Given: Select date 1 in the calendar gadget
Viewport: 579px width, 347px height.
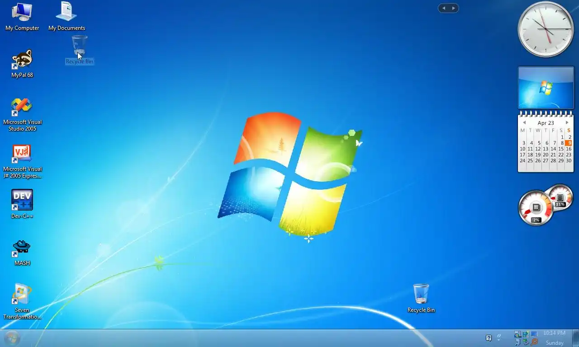Looking at the screenshot, I should 562,137.
